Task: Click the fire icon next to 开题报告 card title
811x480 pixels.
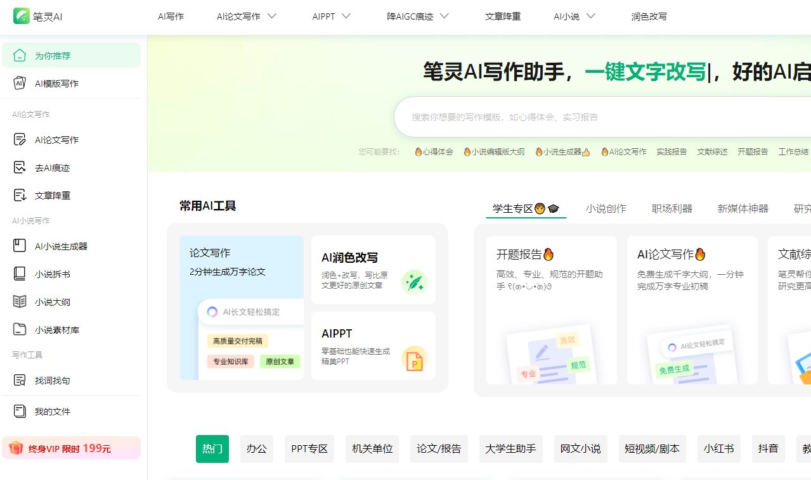Action: (548, 255)
